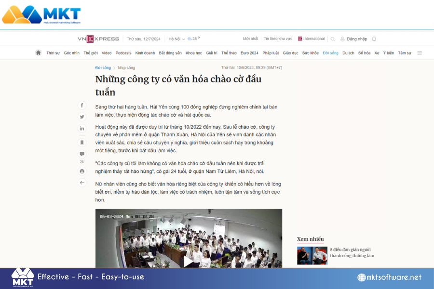434x289 pixels.
Task: Open the Podcasts section
Action: coord(123,53)
